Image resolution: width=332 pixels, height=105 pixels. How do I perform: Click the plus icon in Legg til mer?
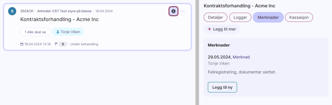point(209,29)
